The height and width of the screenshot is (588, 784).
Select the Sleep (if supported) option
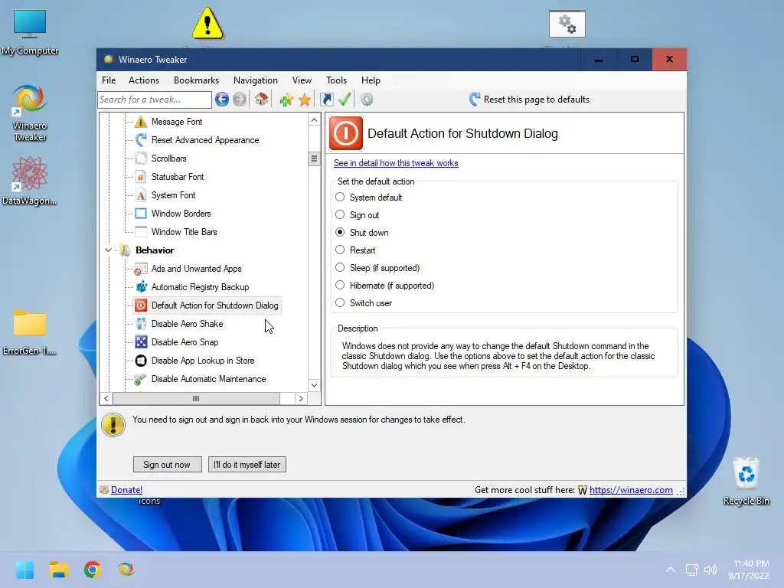(x=340, y=267)
